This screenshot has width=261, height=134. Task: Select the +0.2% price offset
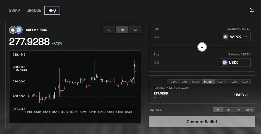coord(245,82)
